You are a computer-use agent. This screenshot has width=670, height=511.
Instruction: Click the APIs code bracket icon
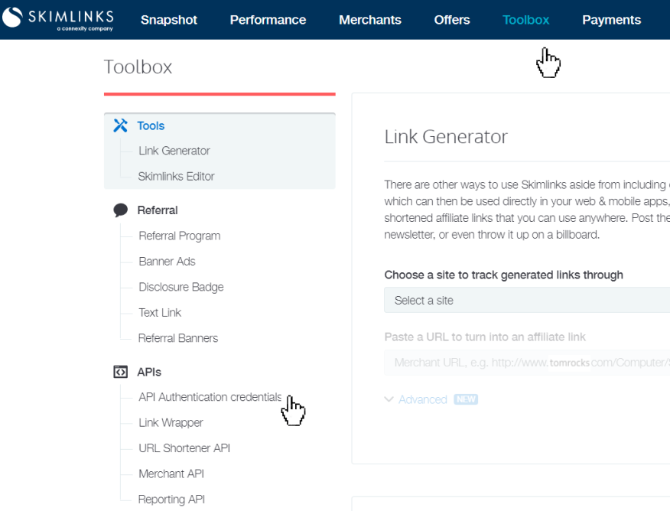[x=121, y=372]
